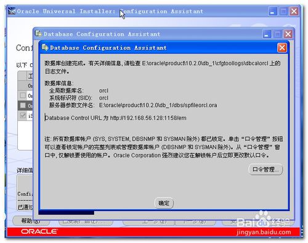Click the 服务器参数文件名 label
The width and height of the screenshot is (308, 243).
pyautogui.click(x=71, y=105)
